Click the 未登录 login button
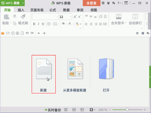Screen dimensions: 151x113 click(92, 3)
